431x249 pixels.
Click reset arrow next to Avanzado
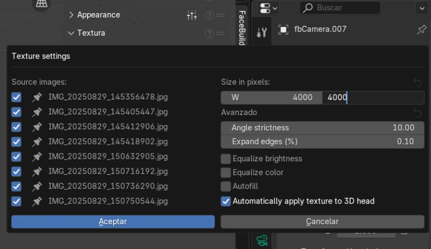tap(418, 112)
